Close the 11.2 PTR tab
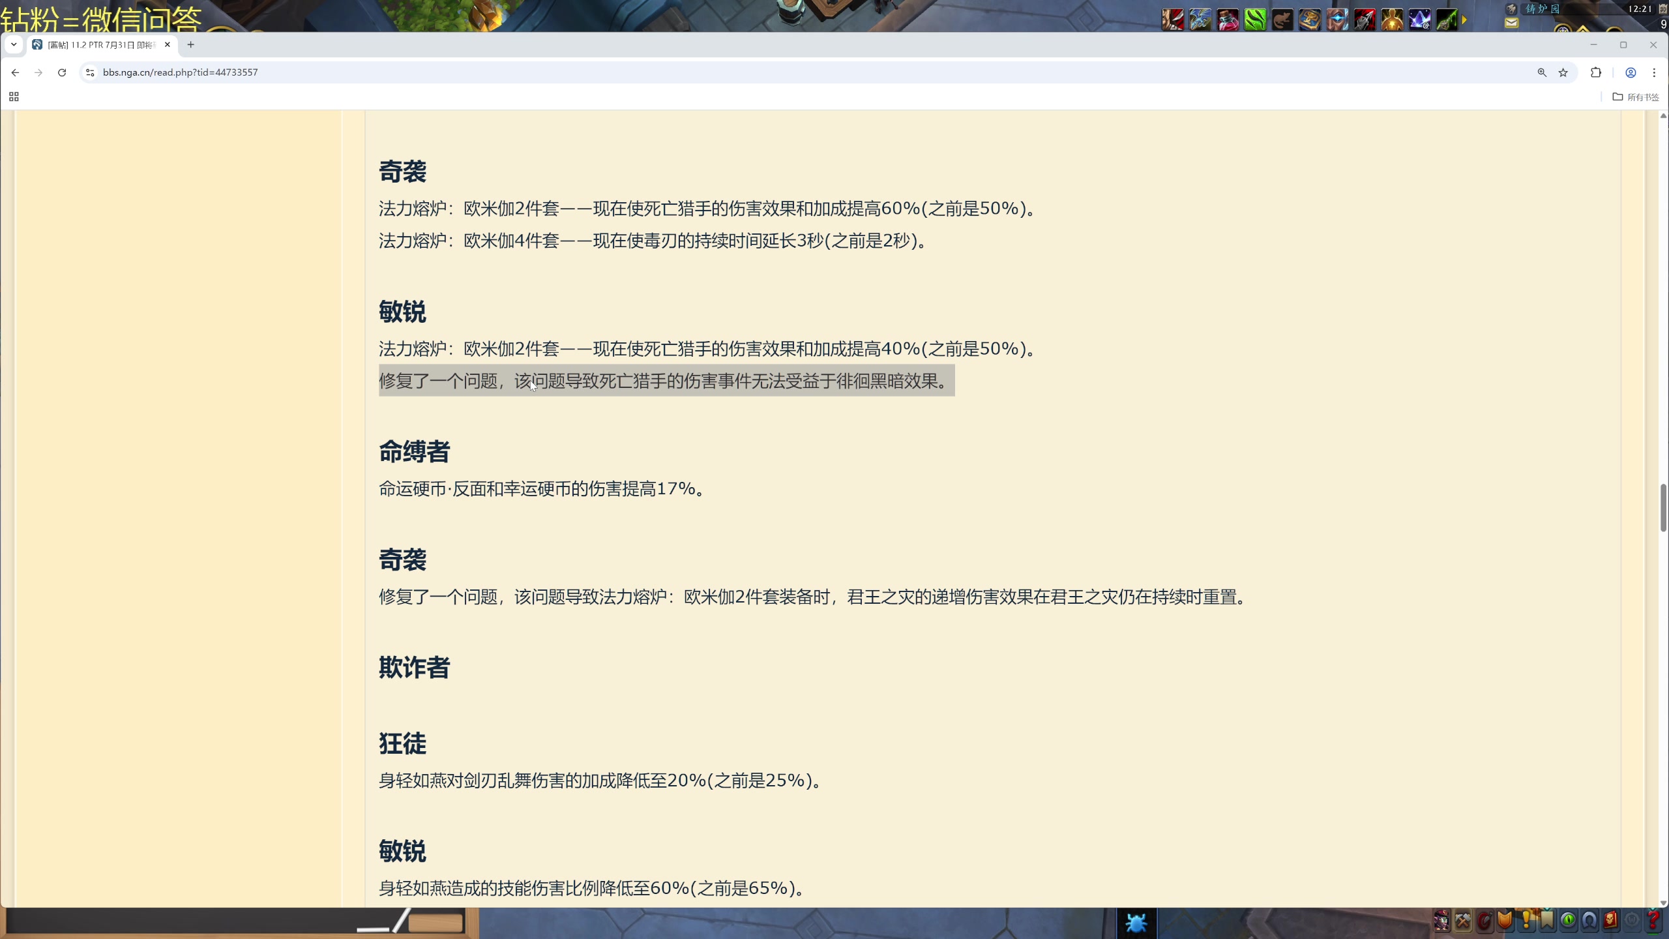 coord(168,44)
